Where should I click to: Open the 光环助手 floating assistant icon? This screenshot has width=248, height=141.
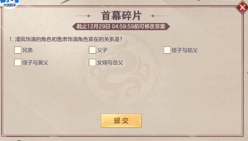click(x=10, y=3)
